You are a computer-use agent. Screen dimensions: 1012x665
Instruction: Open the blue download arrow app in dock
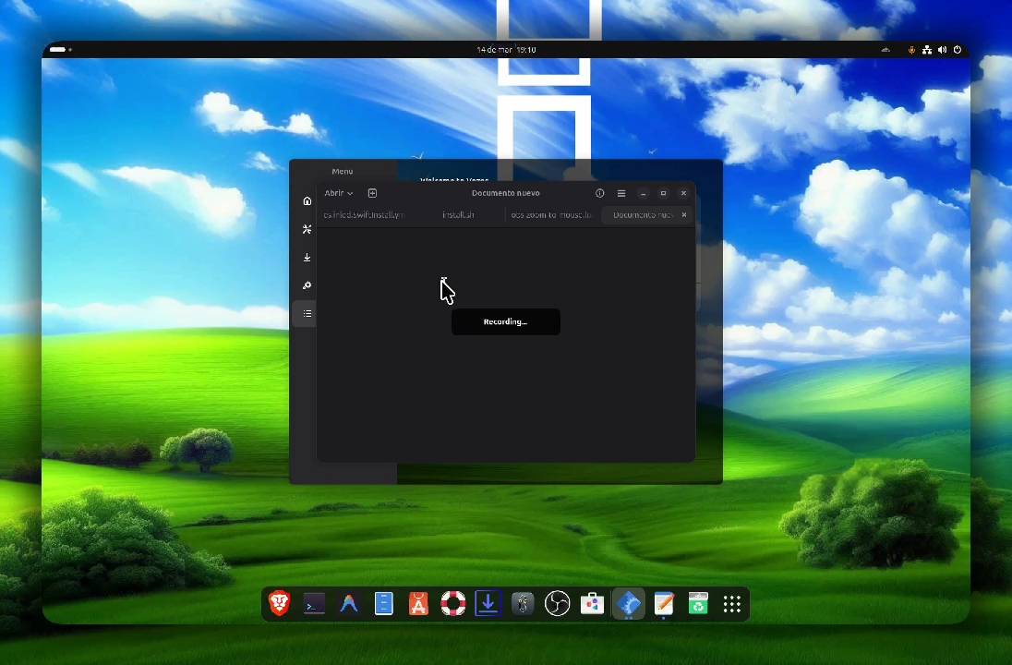pyautogui.click(x=488, y=604)
